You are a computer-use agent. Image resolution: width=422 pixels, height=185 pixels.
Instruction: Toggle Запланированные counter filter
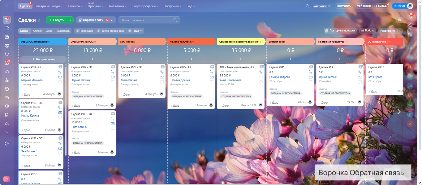110,31
